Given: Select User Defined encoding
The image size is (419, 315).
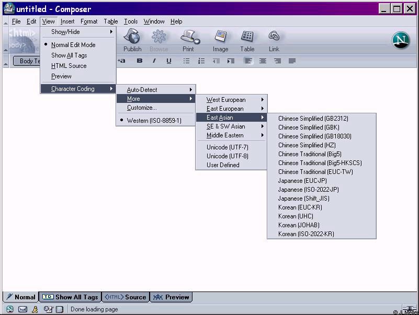Looking at the screenshot, I should pyautogui.click(x=231, y=165).
